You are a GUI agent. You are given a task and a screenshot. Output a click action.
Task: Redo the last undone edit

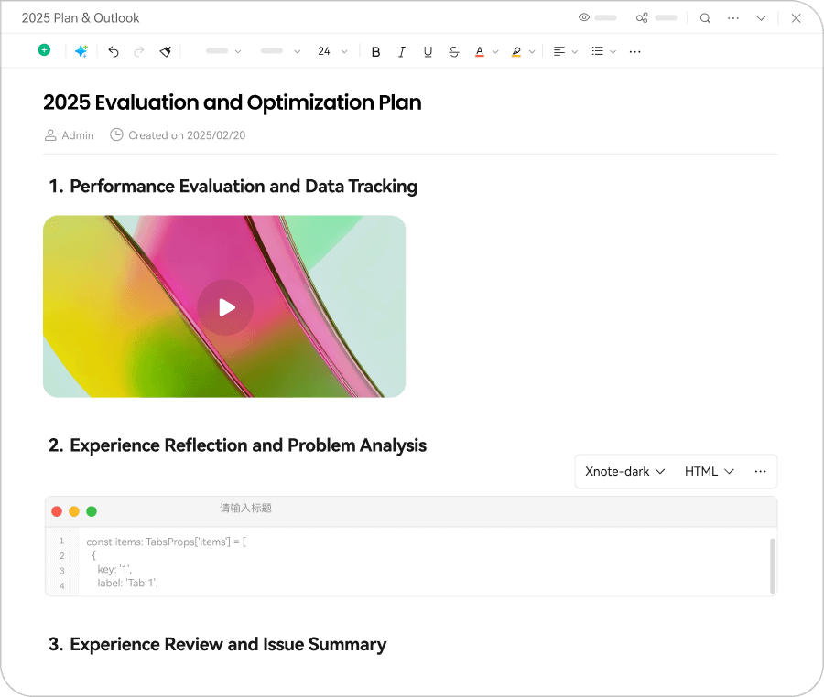[x=139, y=51]
